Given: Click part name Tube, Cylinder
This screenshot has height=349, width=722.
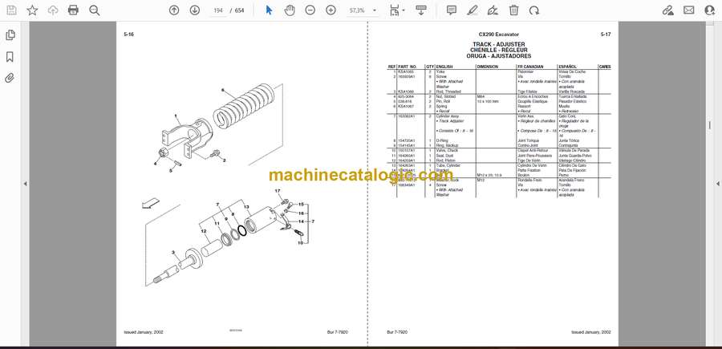Looking at the screenshot, I should click(x=448, y=165).
